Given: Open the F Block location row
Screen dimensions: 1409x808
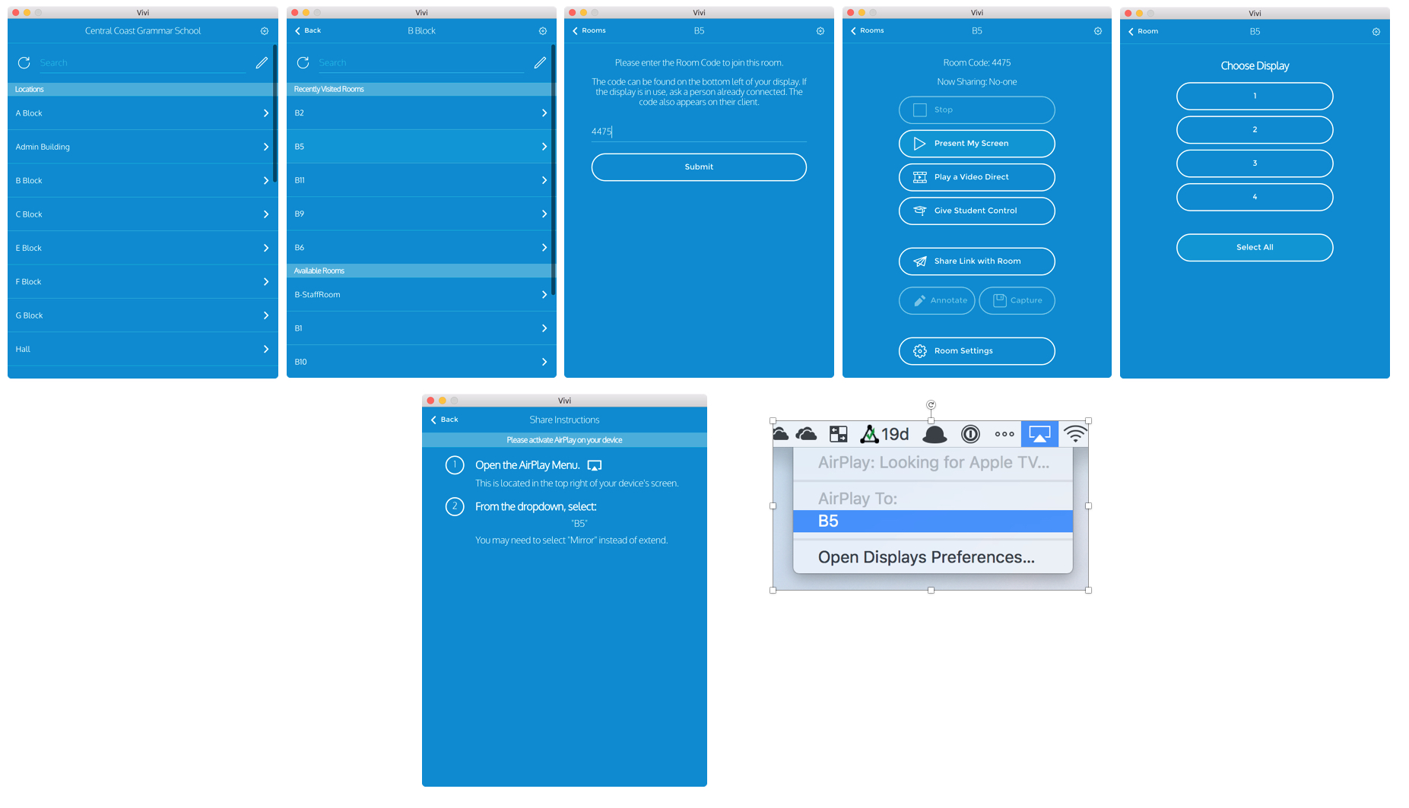Looking at the screenshot, I should coord(142,282).
